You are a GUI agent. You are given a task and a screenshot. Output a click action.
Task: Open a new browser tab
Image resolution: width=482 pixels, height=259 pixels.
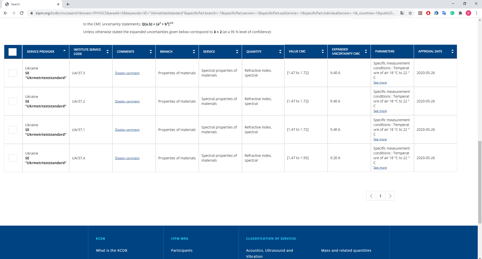coord(68,4)
